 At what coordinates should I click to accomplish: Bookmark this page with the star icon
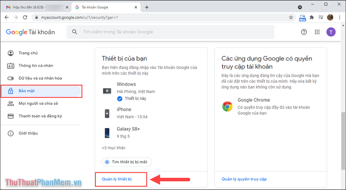click(291, 17)
